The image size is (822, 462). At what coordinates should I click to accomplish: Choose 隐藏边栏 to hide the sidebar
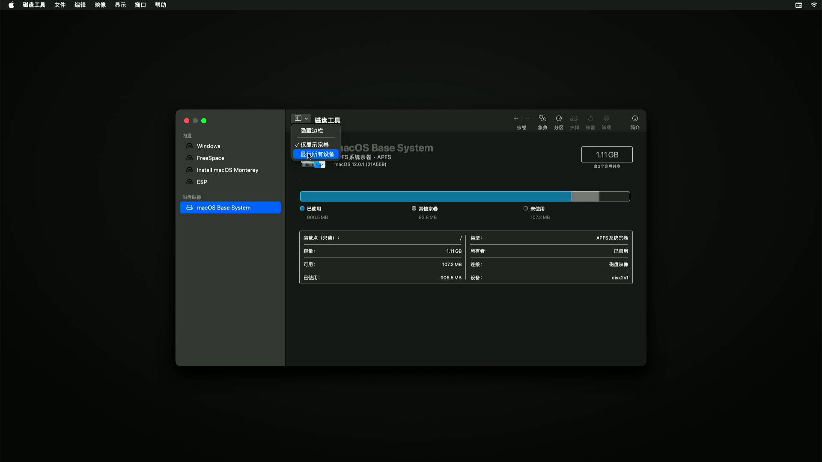pos(312,130)
